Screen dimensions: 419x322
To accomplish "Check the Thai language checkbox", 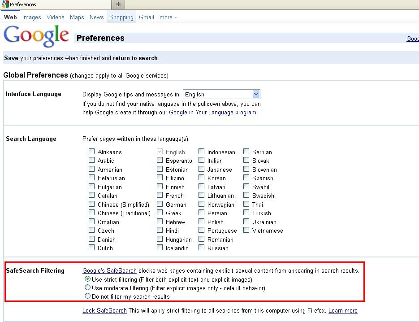I will (x=246, y=204).
